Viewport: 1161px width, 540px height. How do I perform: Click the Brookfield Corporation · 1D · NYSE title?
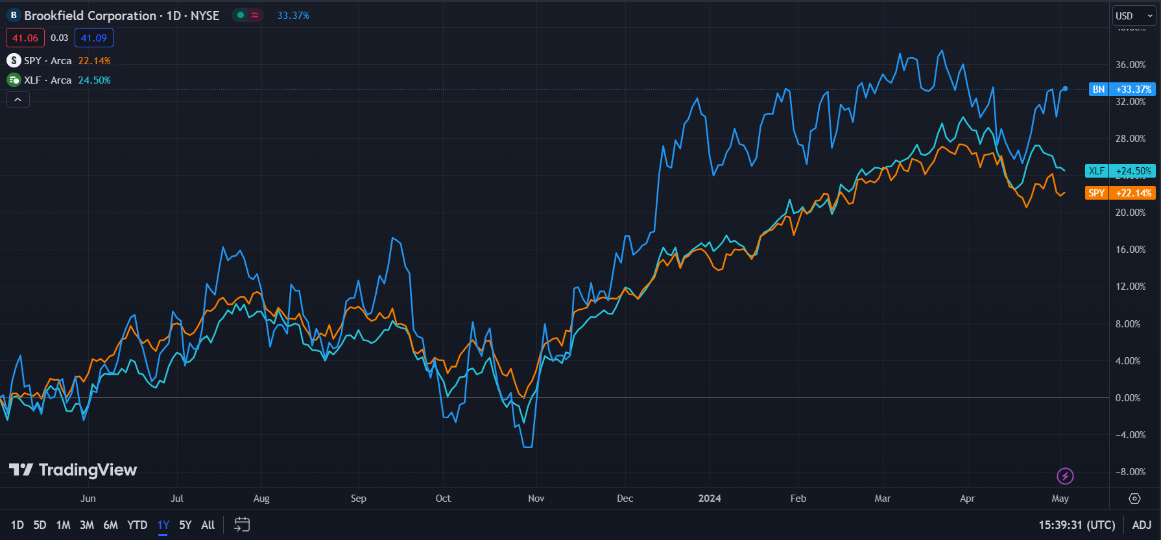[122, 16]
